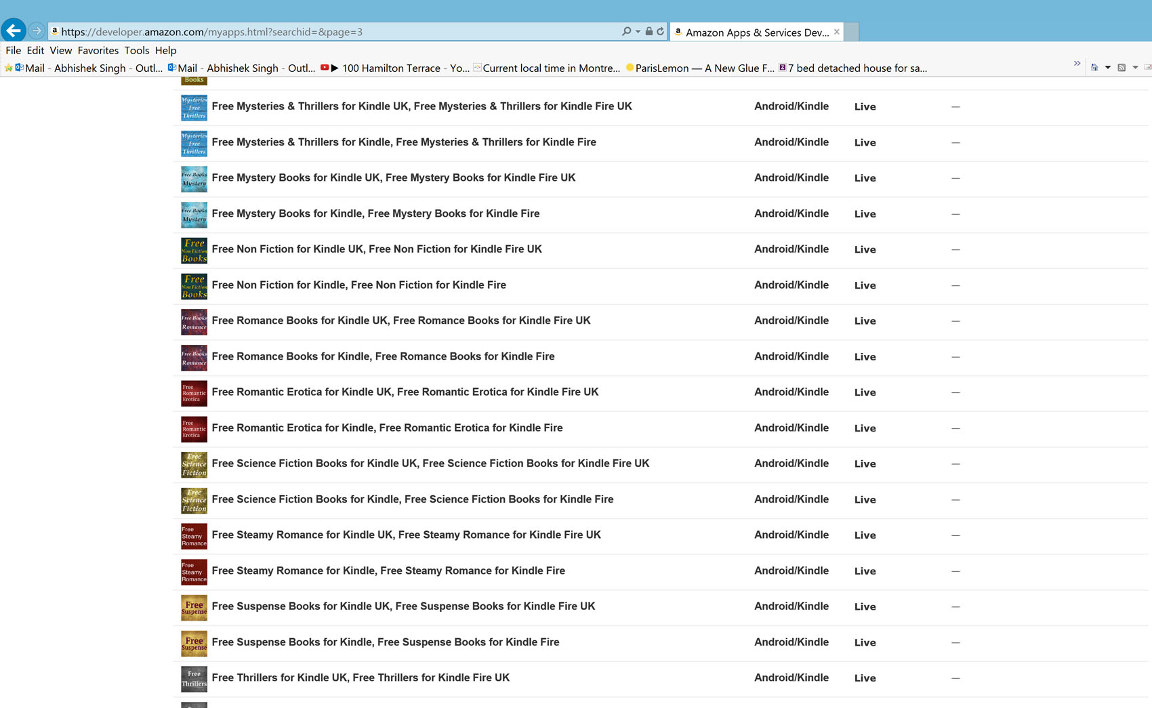Click the search magnifier icon in address bar
The height and width of the screenshot is (708, 1152).
[626, 31]
